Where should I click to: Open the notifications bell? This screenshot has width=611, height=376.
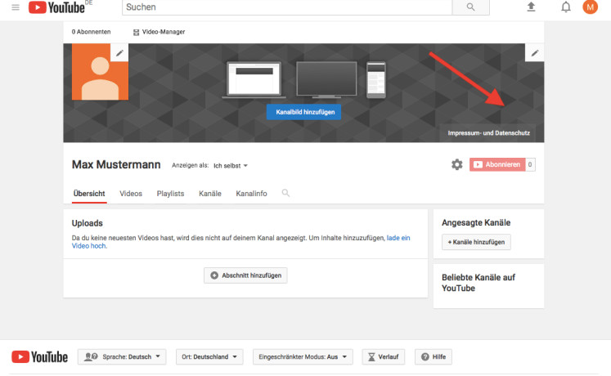click(x=566, y=7)
